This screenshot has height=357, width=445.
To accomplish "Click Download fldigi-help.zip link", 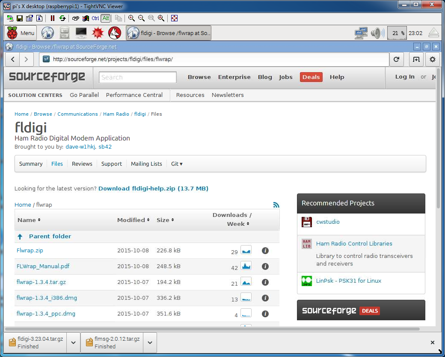I will pyautogui.click(x=153, y=188).
